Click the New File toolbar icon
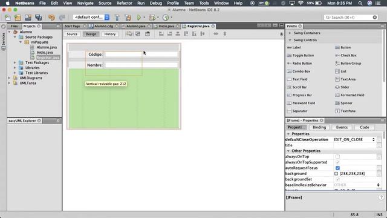 (8, 18)
